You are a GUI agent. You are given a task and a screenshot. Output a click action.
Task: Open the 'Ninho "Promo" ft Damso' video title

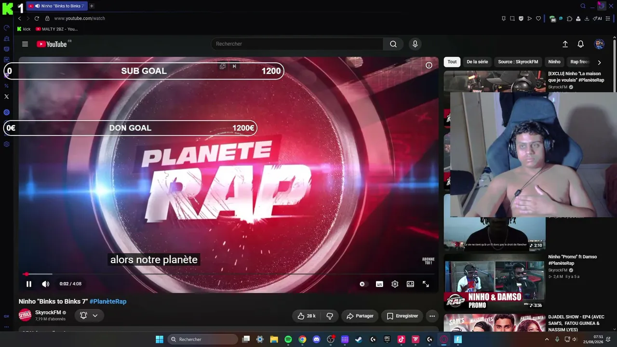(x=573, y=260)
